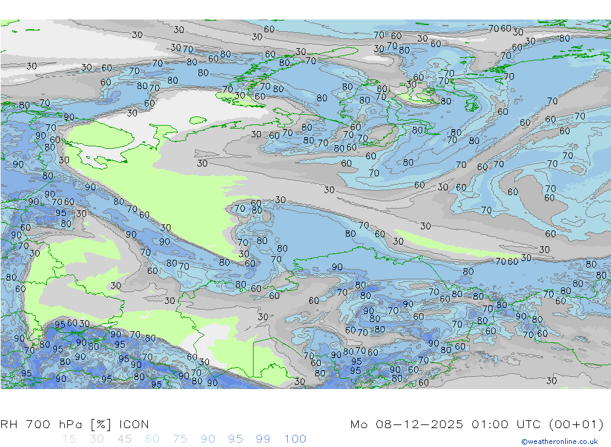Select legend value 60
The height and width of the screenshot is (447, 611).
tap(152, 439)
